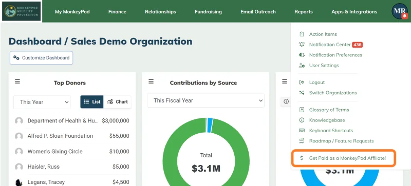Open the Reports menu

[x=304, y=12]
